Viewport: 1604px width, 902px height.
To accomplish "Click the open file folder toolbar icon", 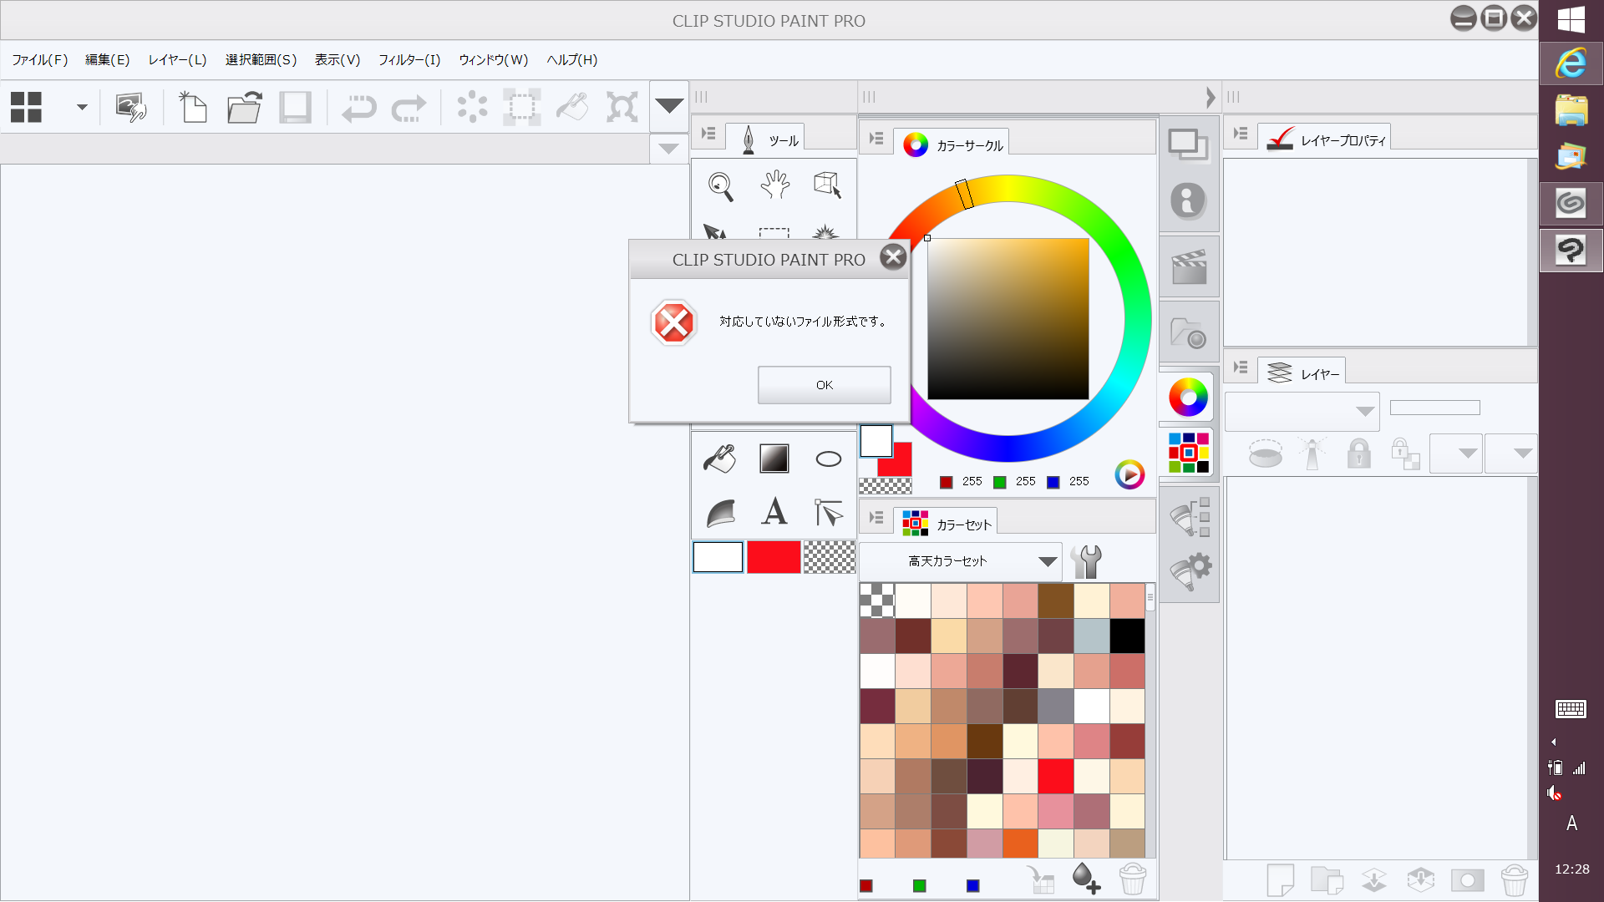I will click(x=244, y=108).
